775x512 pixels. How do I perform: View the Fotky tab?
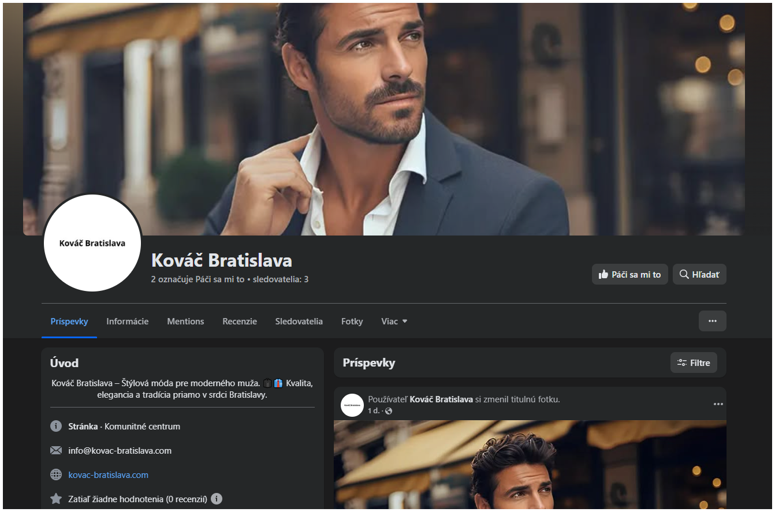click(352, 322)
